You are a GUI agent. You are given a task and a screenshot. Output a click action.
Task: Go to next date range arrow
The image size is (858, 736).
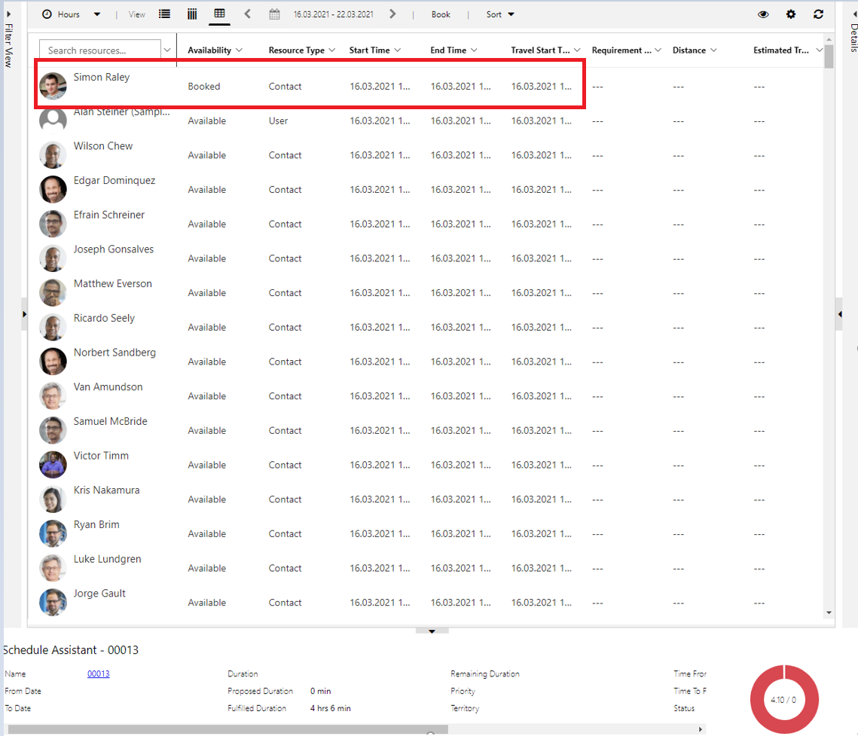[392, 14]
